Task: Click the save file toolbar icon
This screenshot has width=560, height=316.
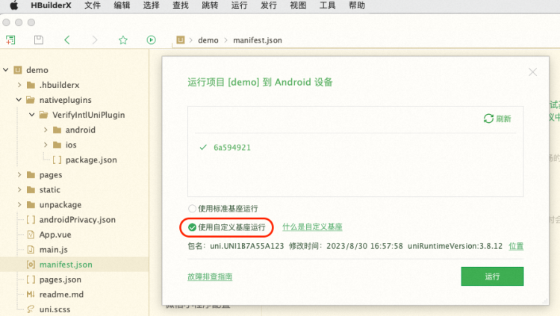Action: click(x=39, y=40)
